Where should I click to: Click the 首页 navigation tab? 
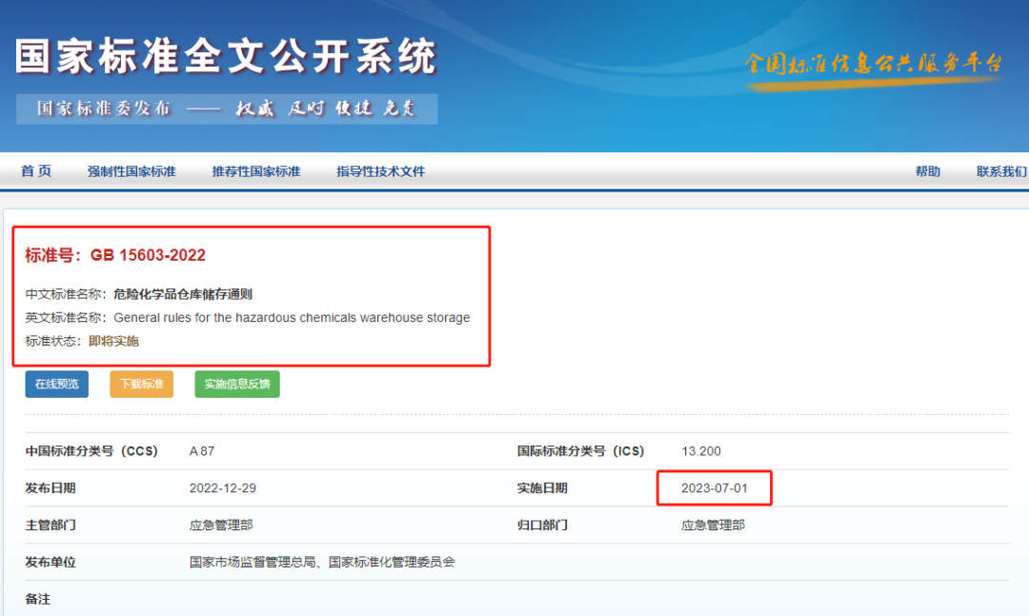[36, 171]
